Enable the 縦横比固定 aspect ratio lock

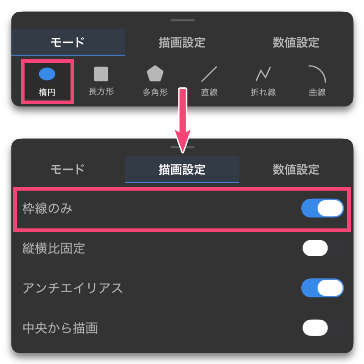tap(323, 248)
